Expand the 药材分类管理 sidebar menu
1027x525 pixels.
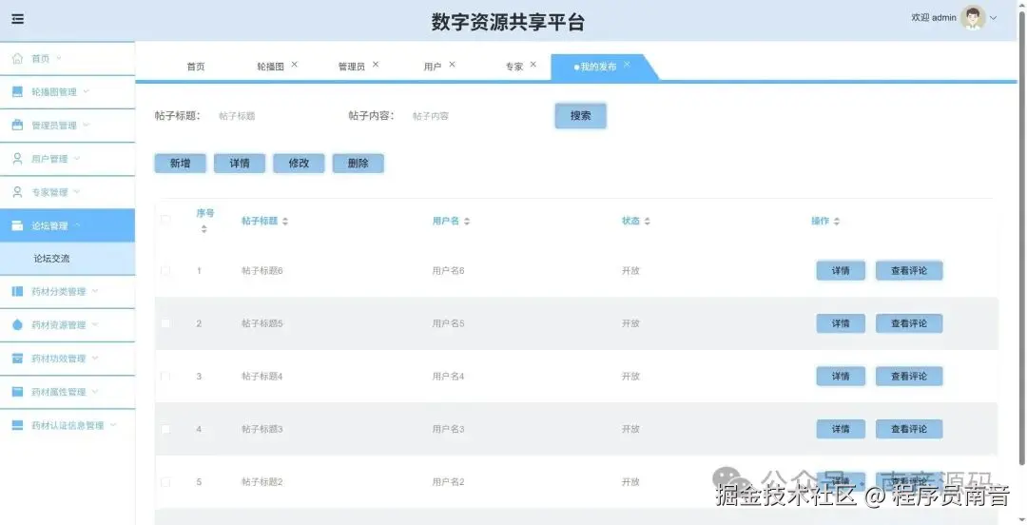pyautogui.click(x=95, y=291)
